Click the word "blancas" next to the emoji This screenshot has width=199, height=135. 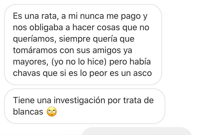tap(28, 112)
